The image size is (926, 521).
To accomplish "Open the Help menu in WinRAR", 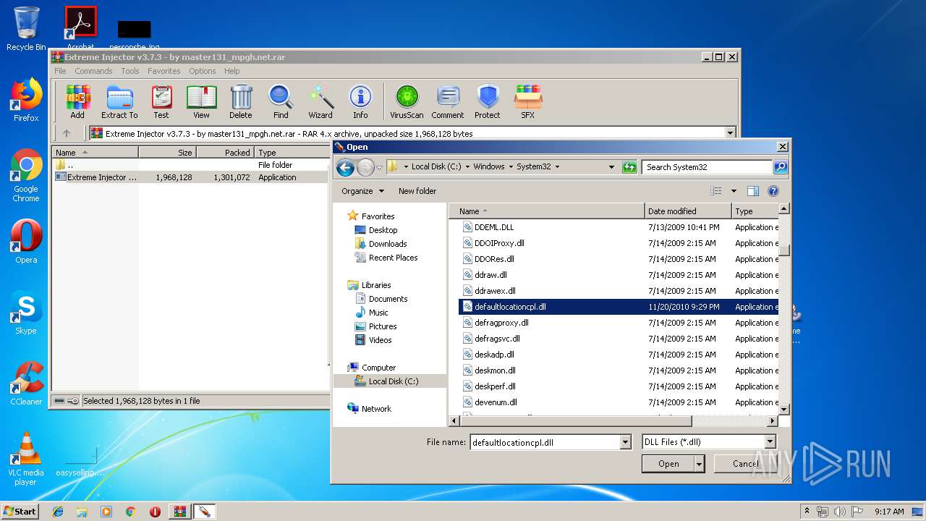I will click(231, 71).
